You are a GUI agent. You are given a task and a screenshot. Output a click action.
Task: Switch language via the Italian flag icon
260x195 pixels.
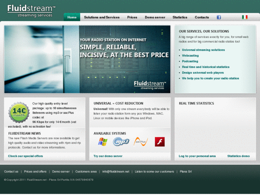click(x=245, y=17)
